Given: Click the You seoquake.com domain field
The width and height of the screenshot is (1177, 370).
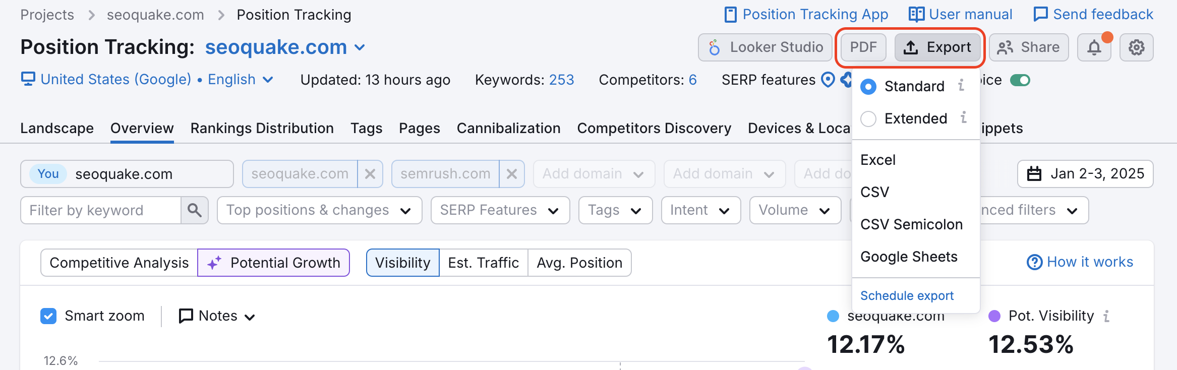Looking at the screenshot, I should pyautogui.click(x=127, y=174).
